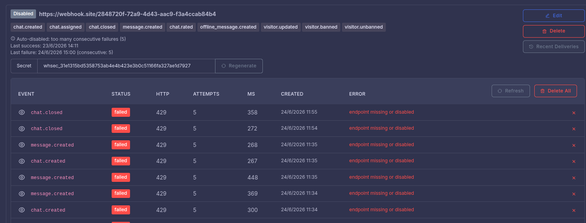Click the Last success 23/6/2026 line
The height and width of the screenshot is (223, 586).
pos(44,46)
